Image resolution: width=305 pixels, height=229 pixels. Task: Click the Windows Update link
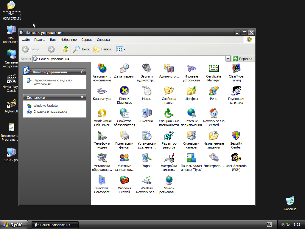[x=45, y=106]
